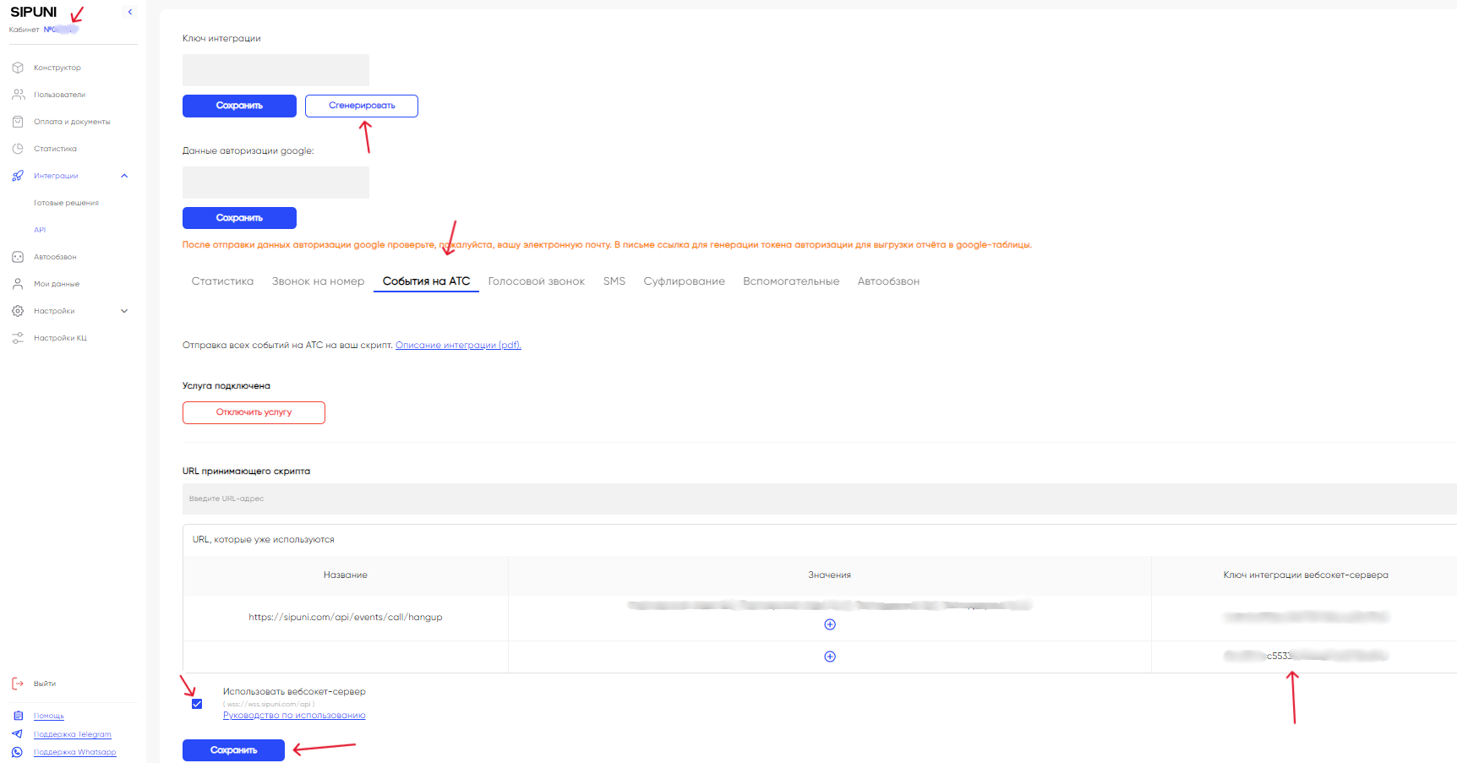Add value in hangup URL row
The width and height of the screenshot is (1457, 763).
point(830,624)
